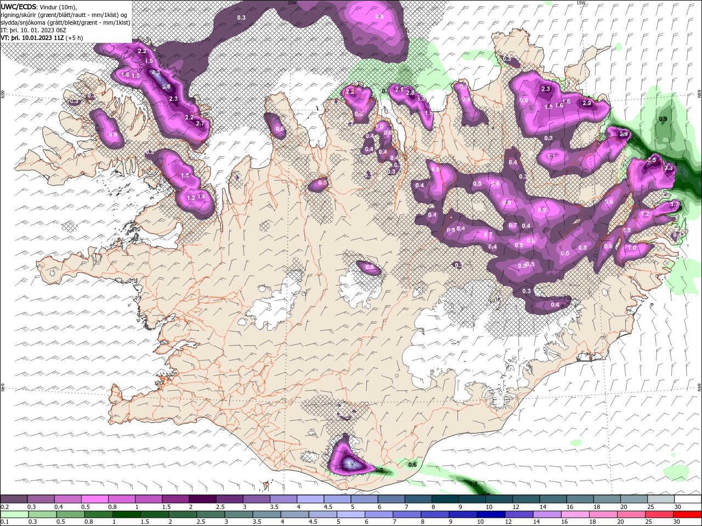Screen dimensions: 702x526
Task: Click the black 0.9 rain value offshore in the northeast
Action: point(663,119)
